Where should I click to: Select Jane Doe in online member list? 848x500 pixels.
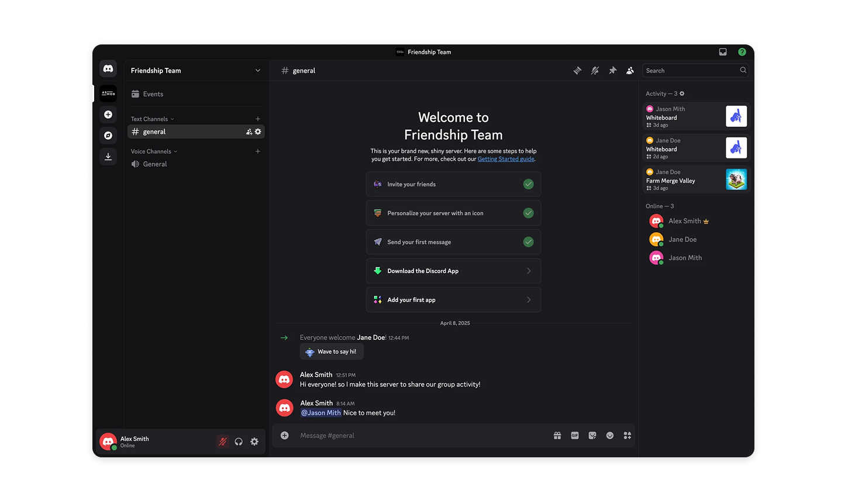click(x=696, y=239)
